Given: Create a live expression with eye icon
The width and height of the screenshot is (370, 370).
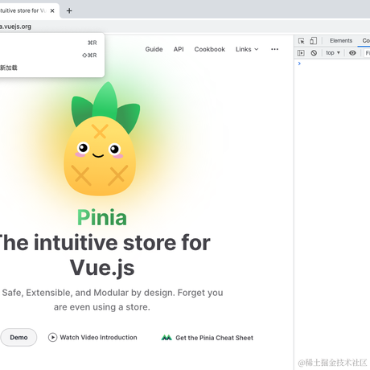Looking at the screenshot, I should 352,53.
